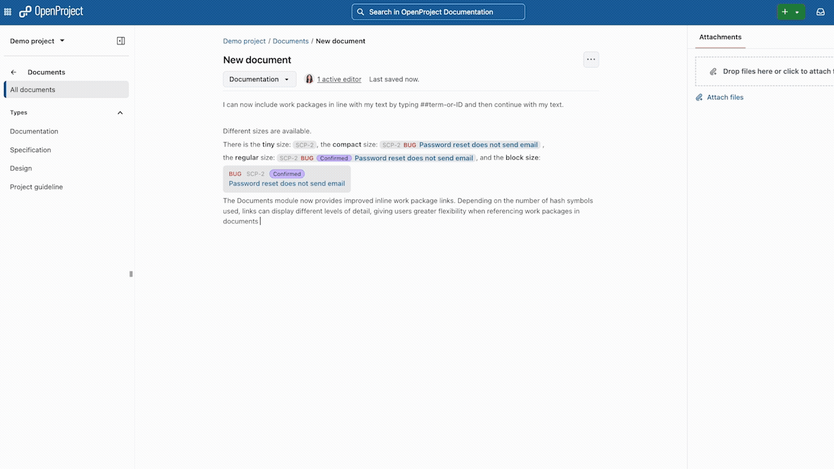Open the notifications inbox icon
This screenshot has height=469, width=834.
(x=820, y=12)
